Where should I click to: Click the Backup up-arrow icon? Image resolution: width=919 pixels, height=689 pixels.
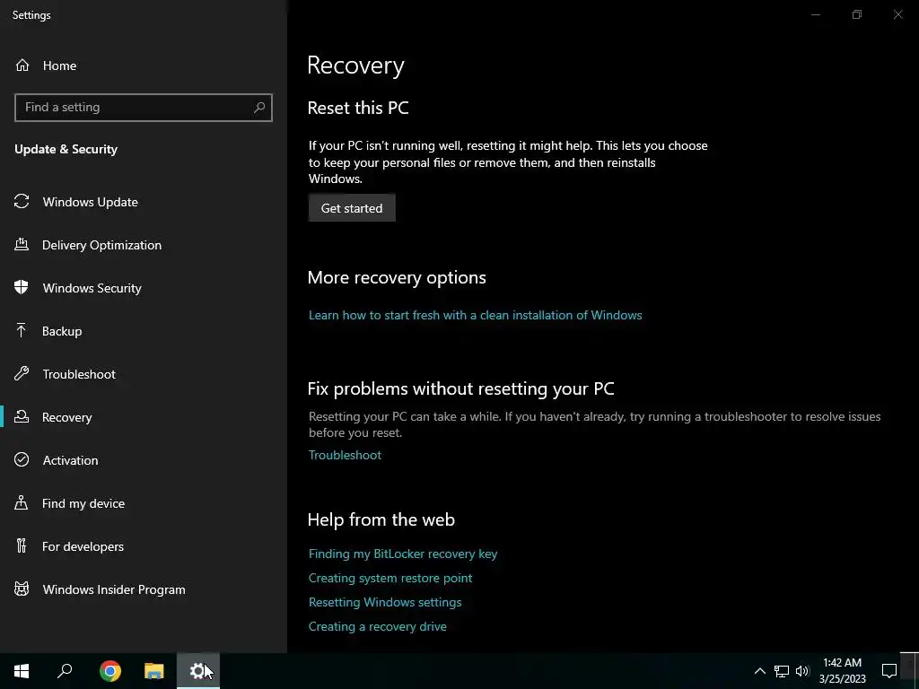[x=22, y=330]
